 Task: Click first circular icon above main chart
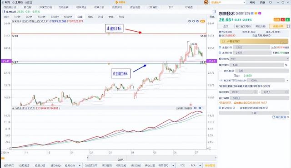190,21
